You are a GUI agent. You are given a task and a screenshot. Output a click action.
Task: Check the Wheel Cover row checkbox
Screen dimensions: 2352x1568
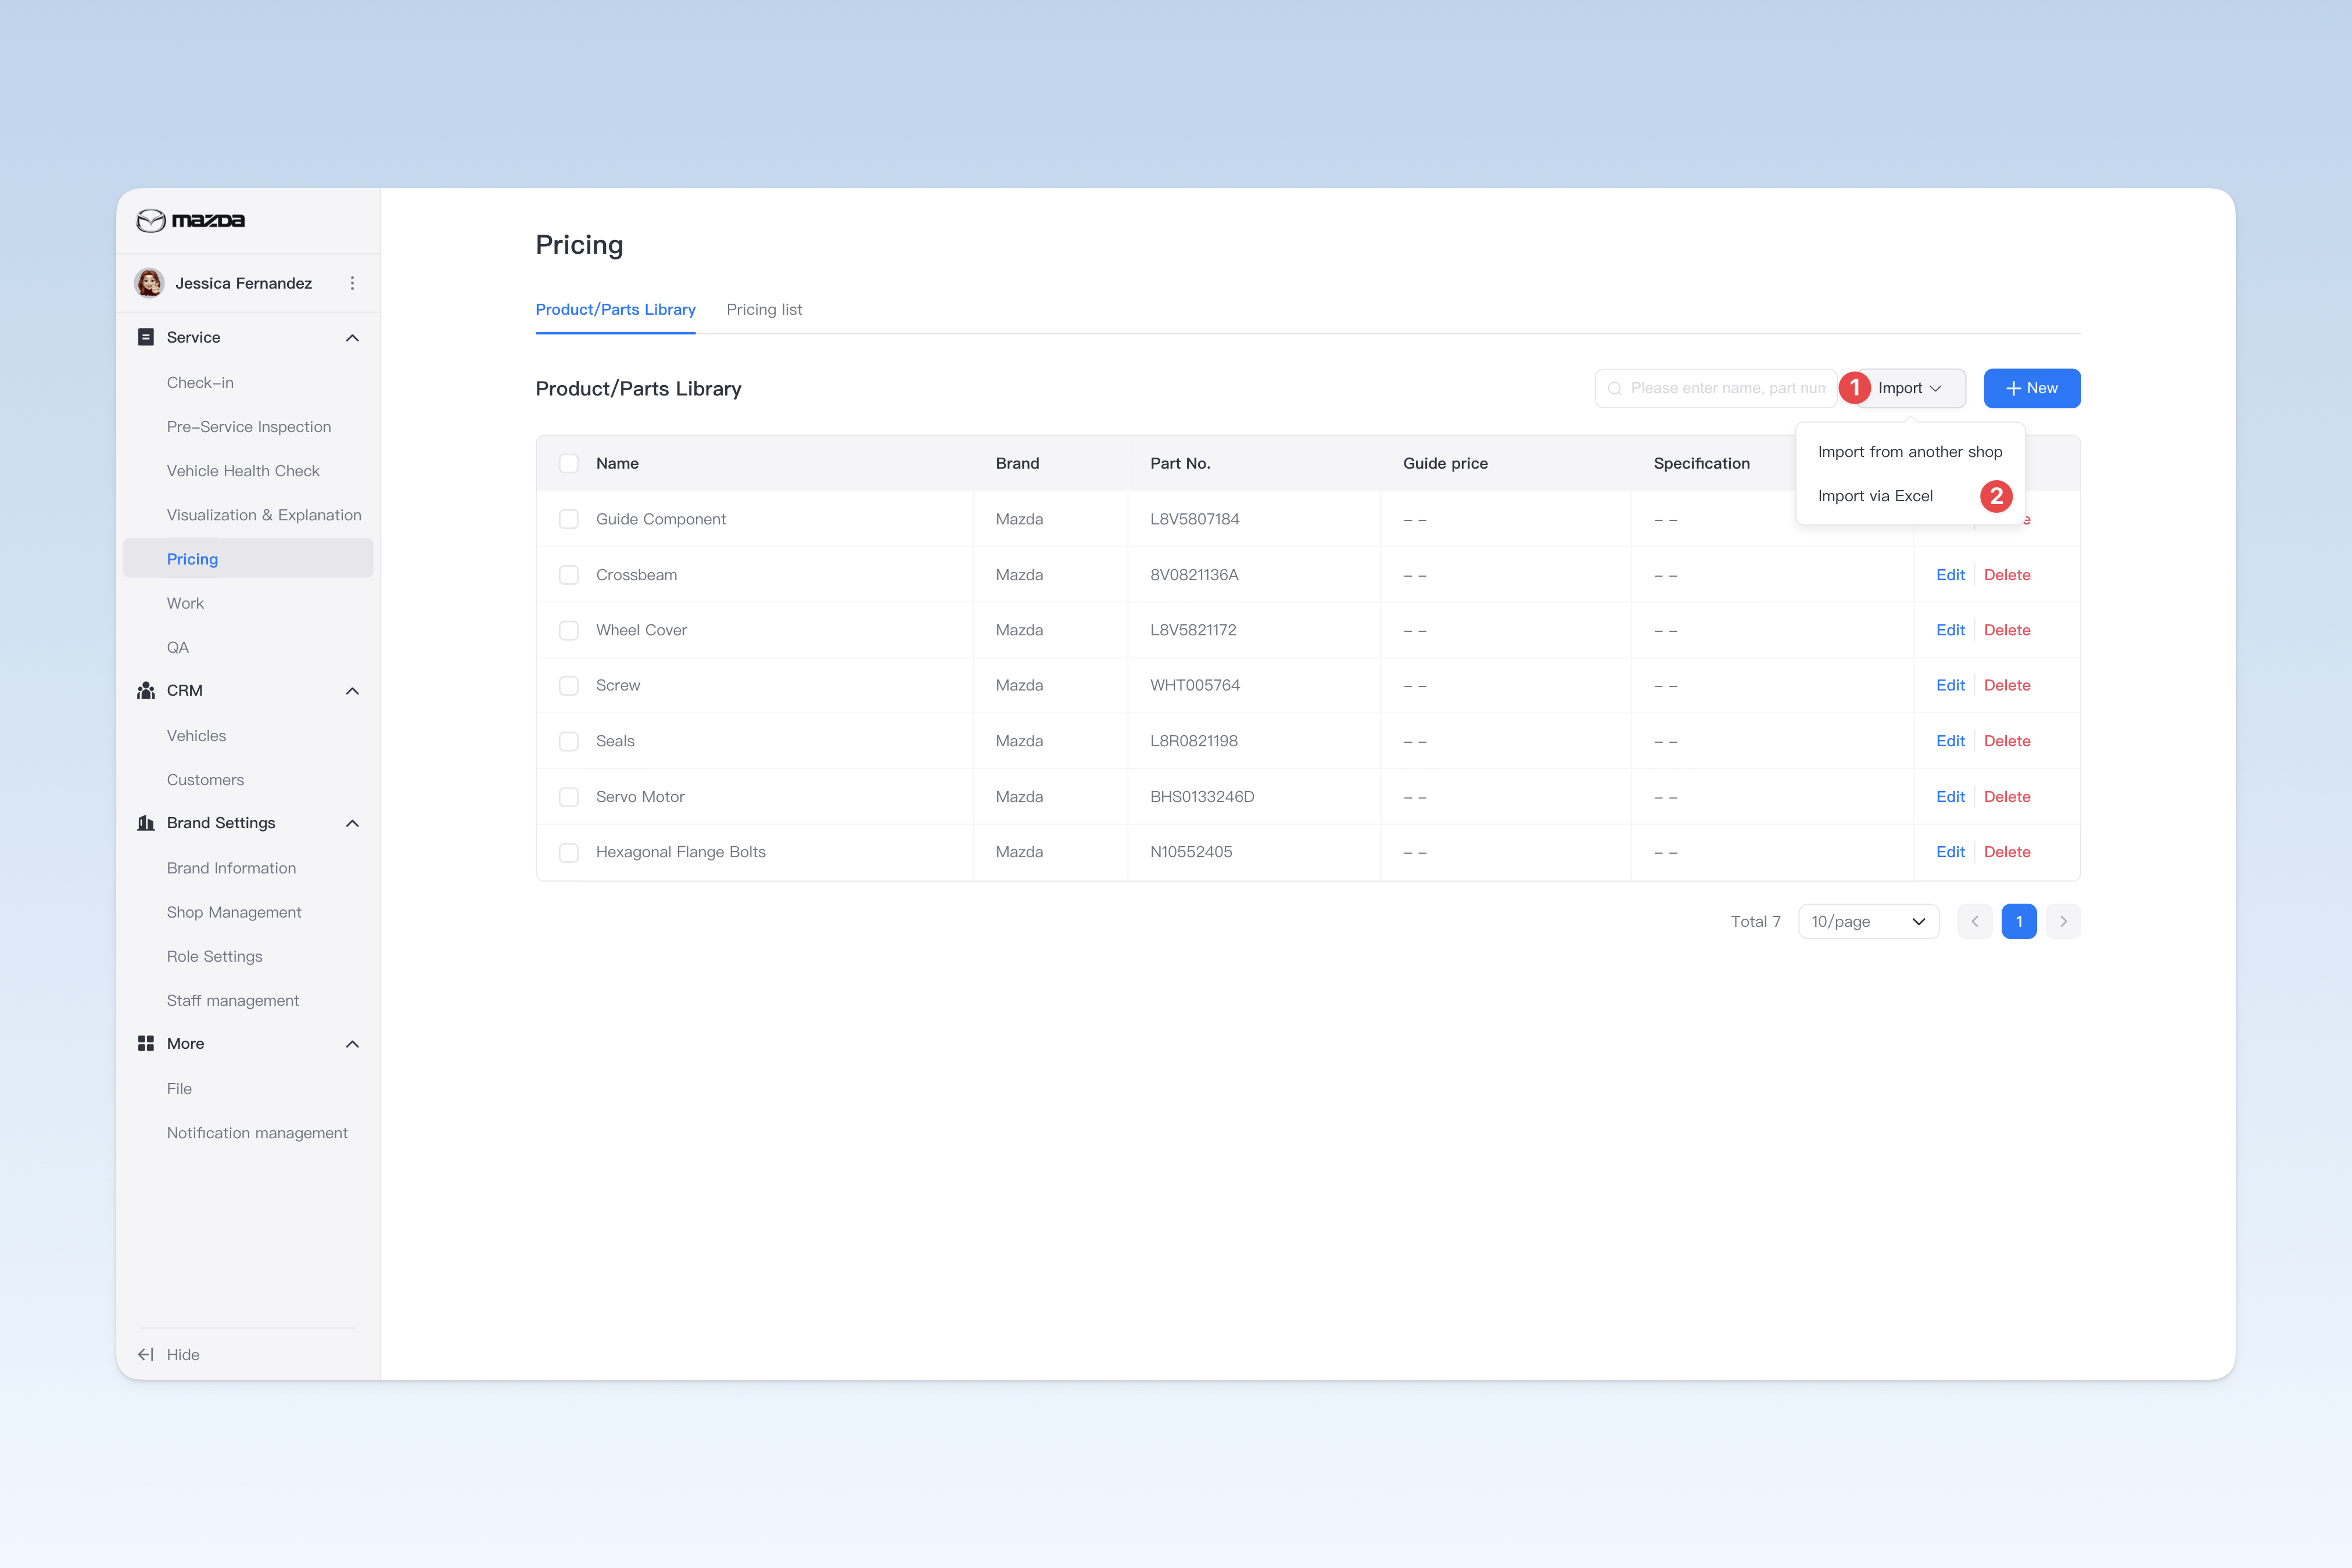pos(568,630)
